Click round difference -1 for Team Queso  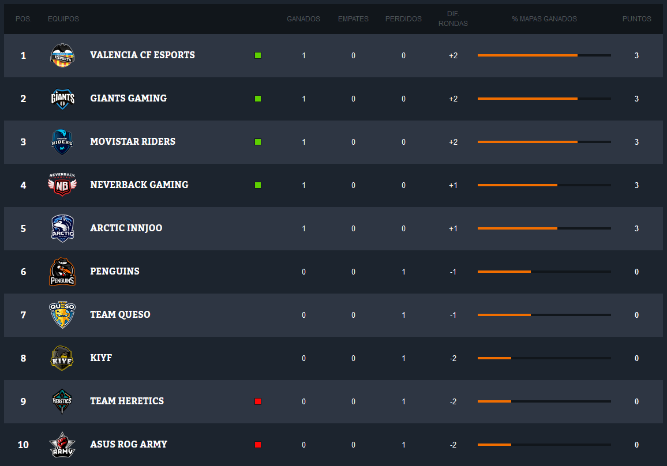tap(454, 315)
